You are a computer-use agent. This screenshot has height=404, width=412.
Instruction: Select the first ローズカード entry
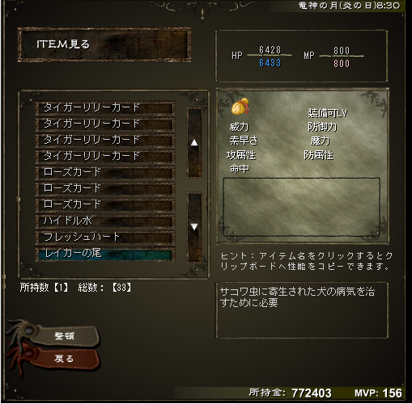click(105, 172)
